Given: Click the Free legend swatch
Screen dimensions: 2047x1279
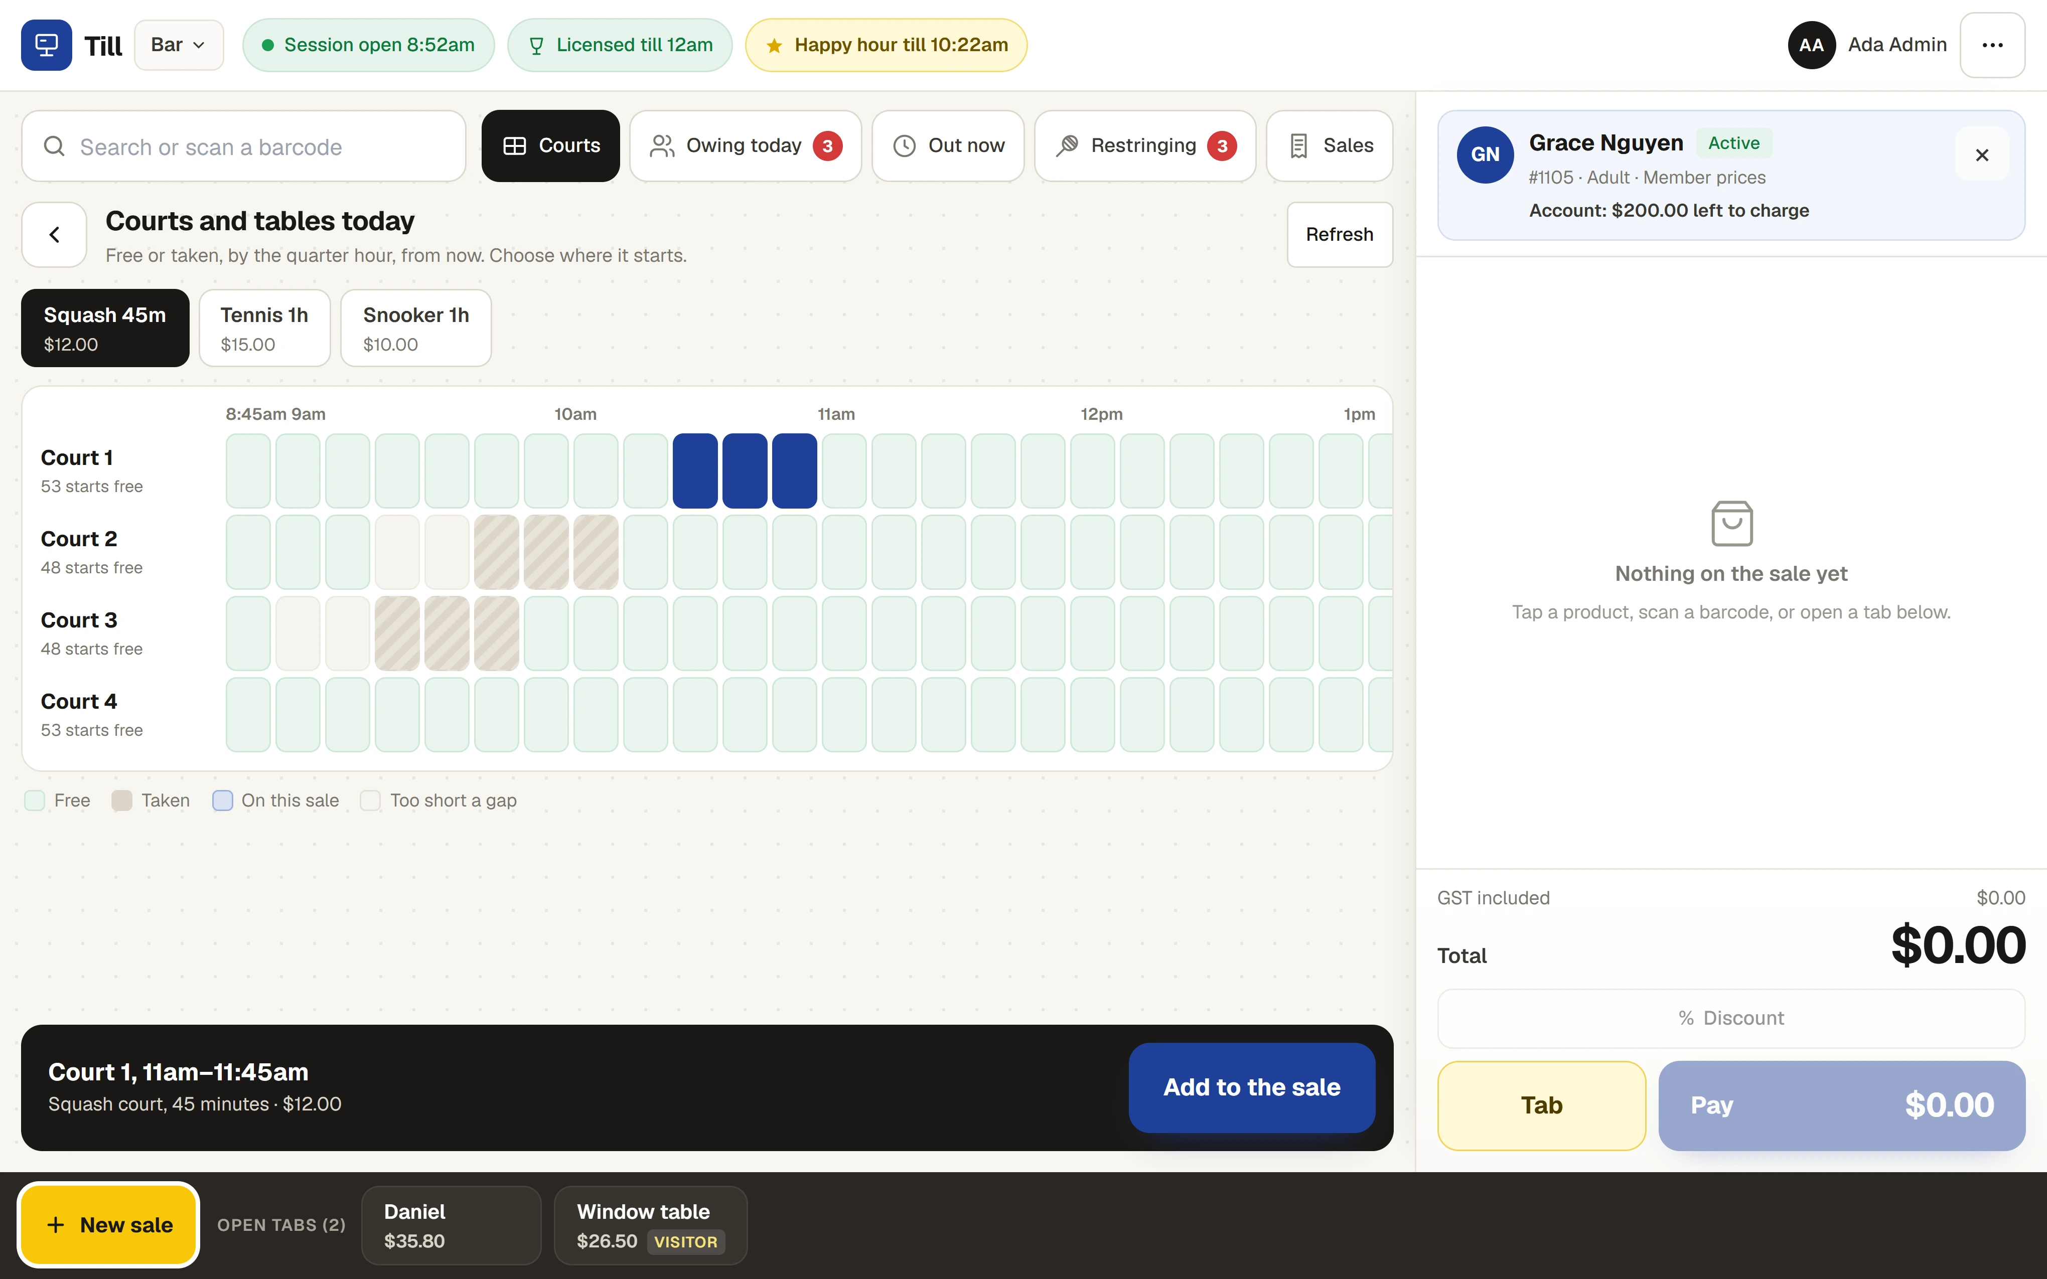Looking at the screenshot, I should click(35, 800).
